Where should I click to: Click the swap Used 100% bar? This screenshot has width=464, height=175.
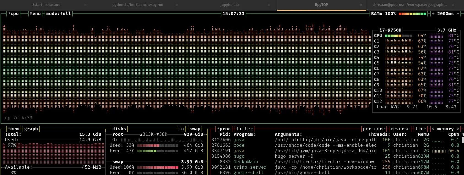(x=158, y=167)
